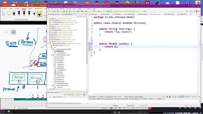
Task: Collapse the src folder node
Action: 50,47
